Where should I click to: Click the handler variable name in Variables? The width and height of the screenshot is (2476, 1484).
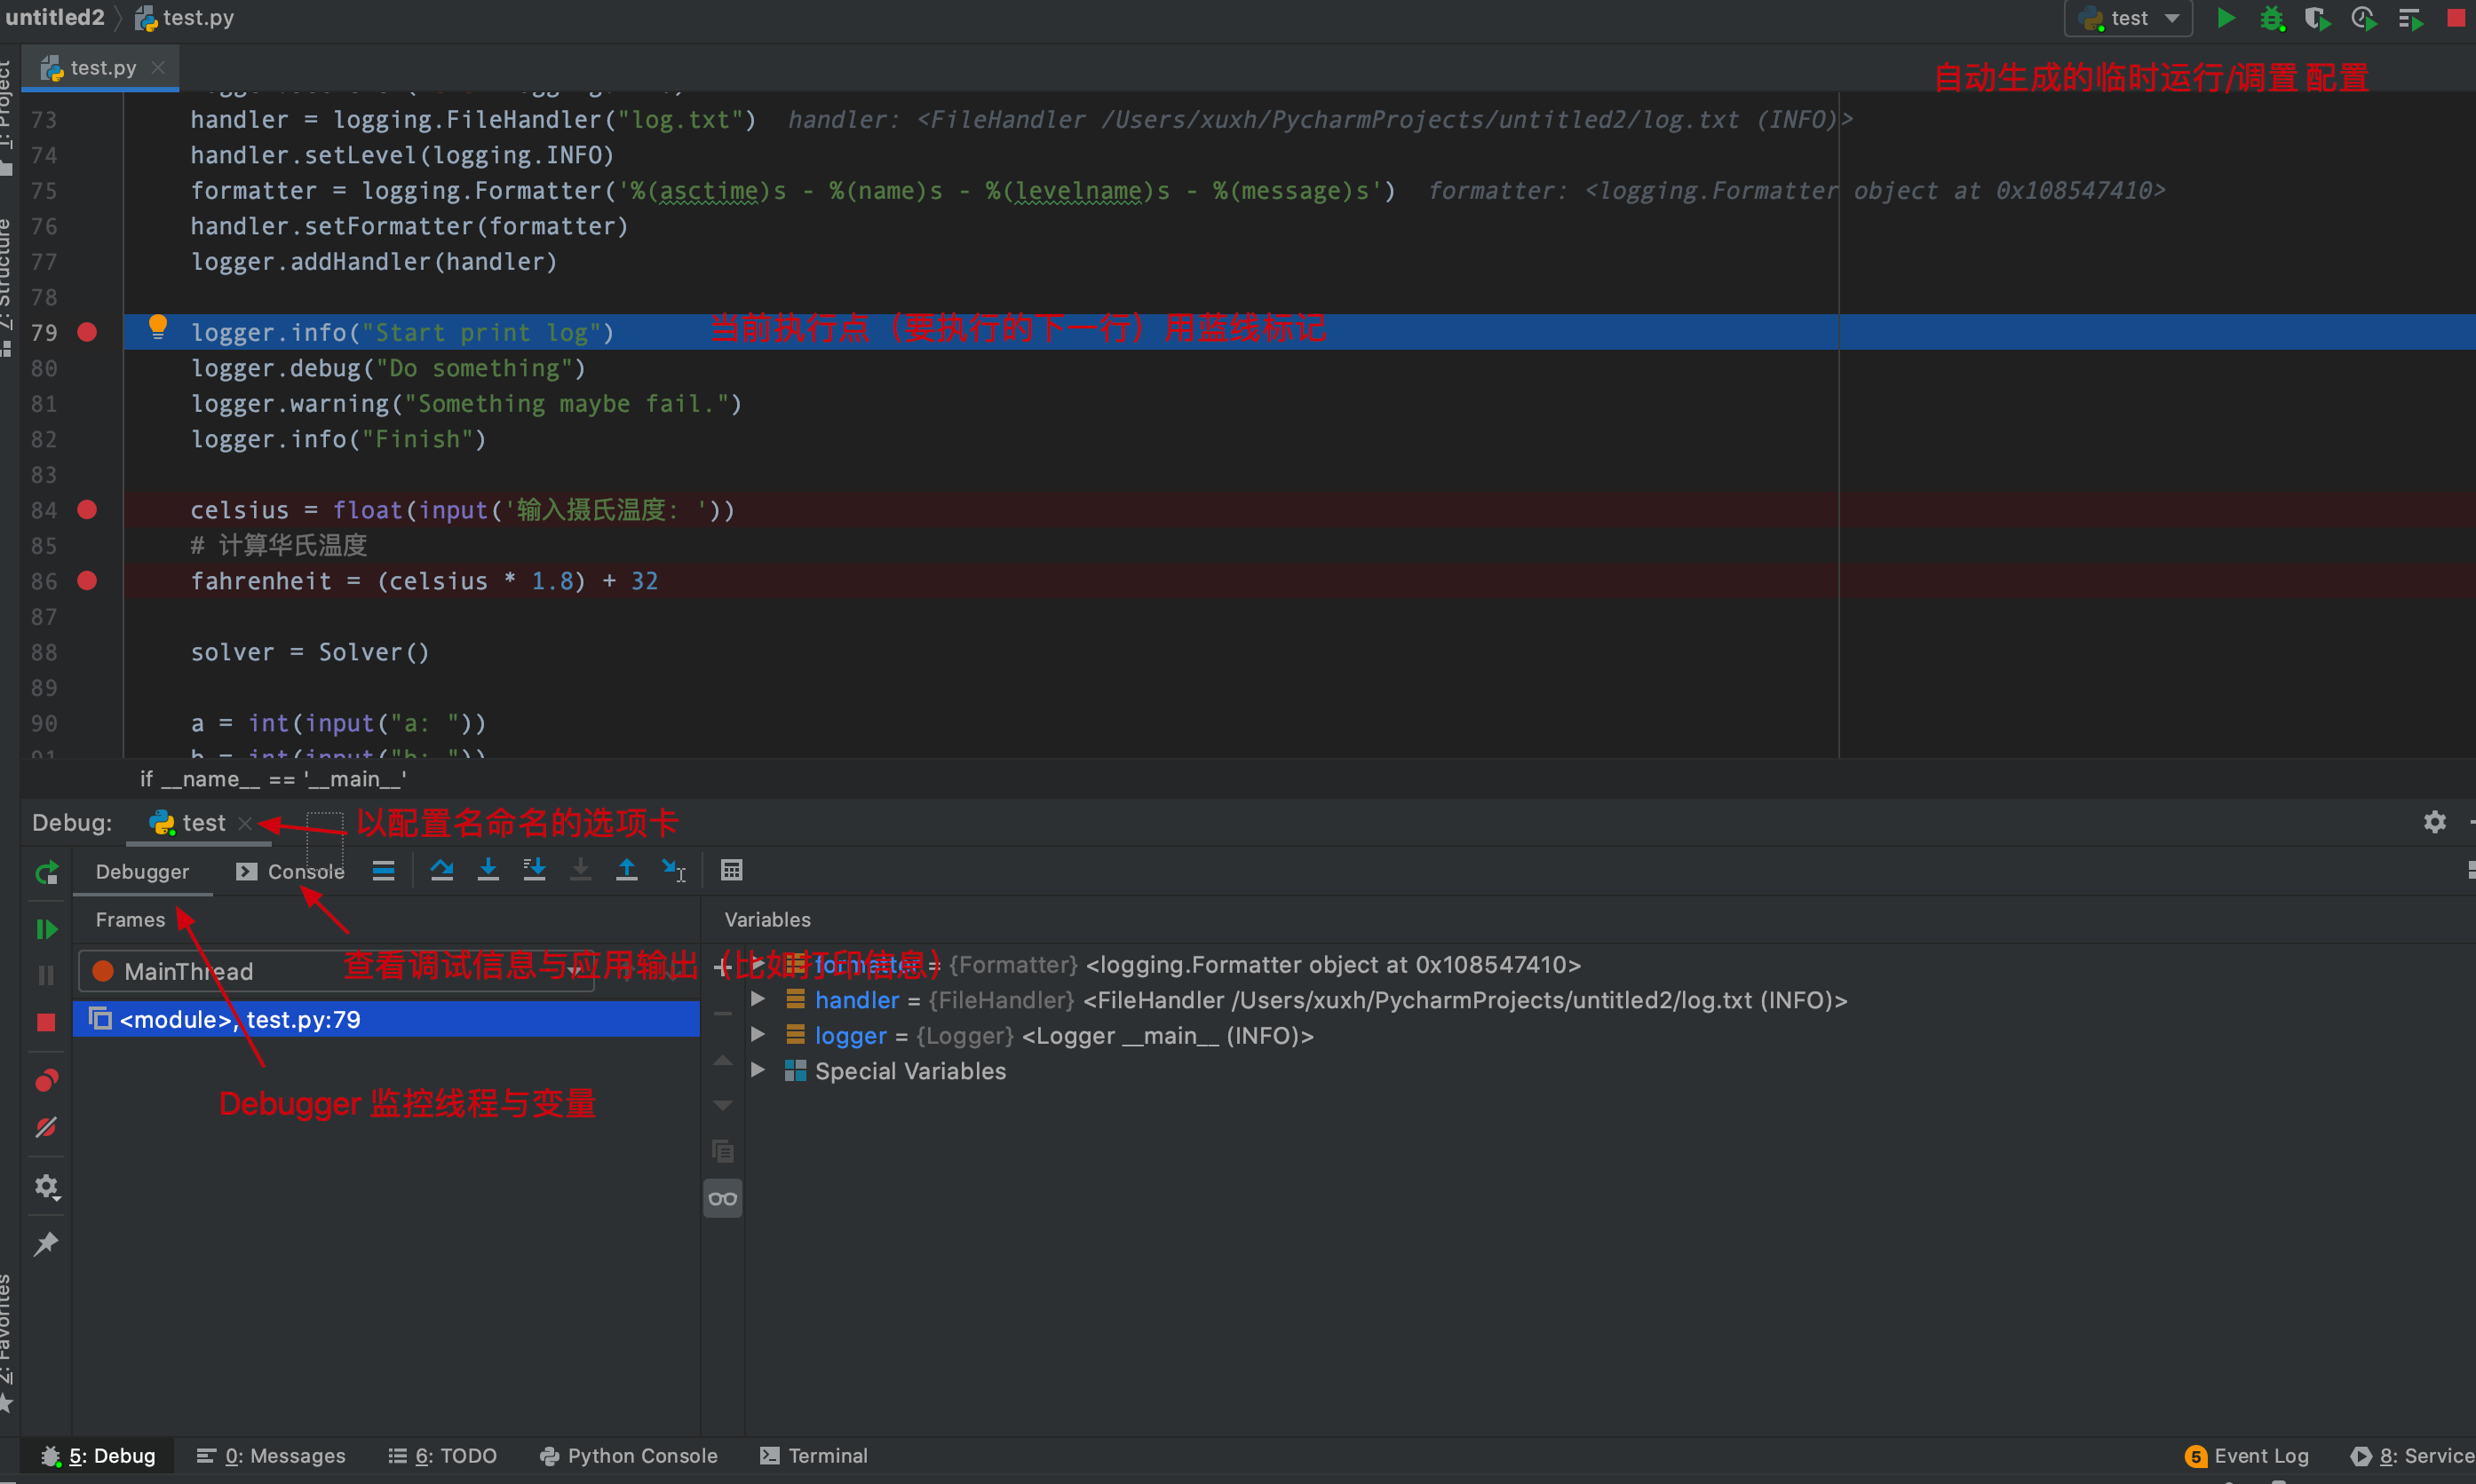click(857, 1000)
